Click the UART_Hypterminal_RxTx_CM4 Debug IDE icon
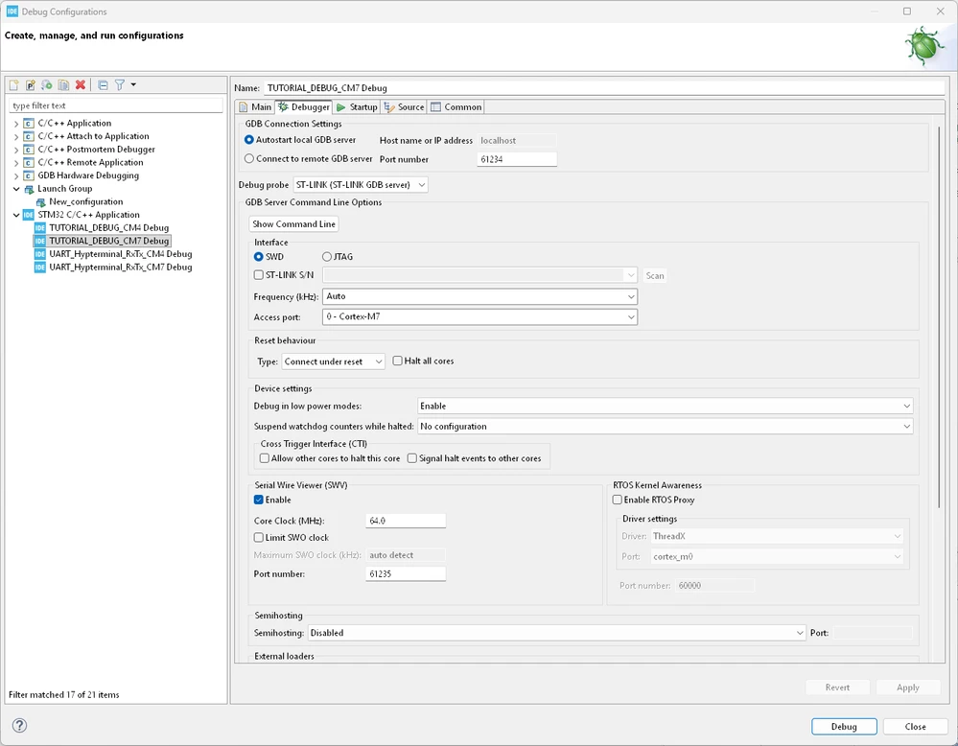 point(40,254)
